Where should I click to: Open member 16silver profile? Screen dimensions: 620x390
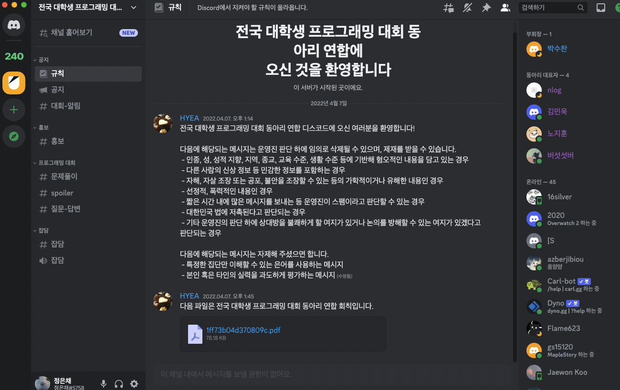point(567,197)
